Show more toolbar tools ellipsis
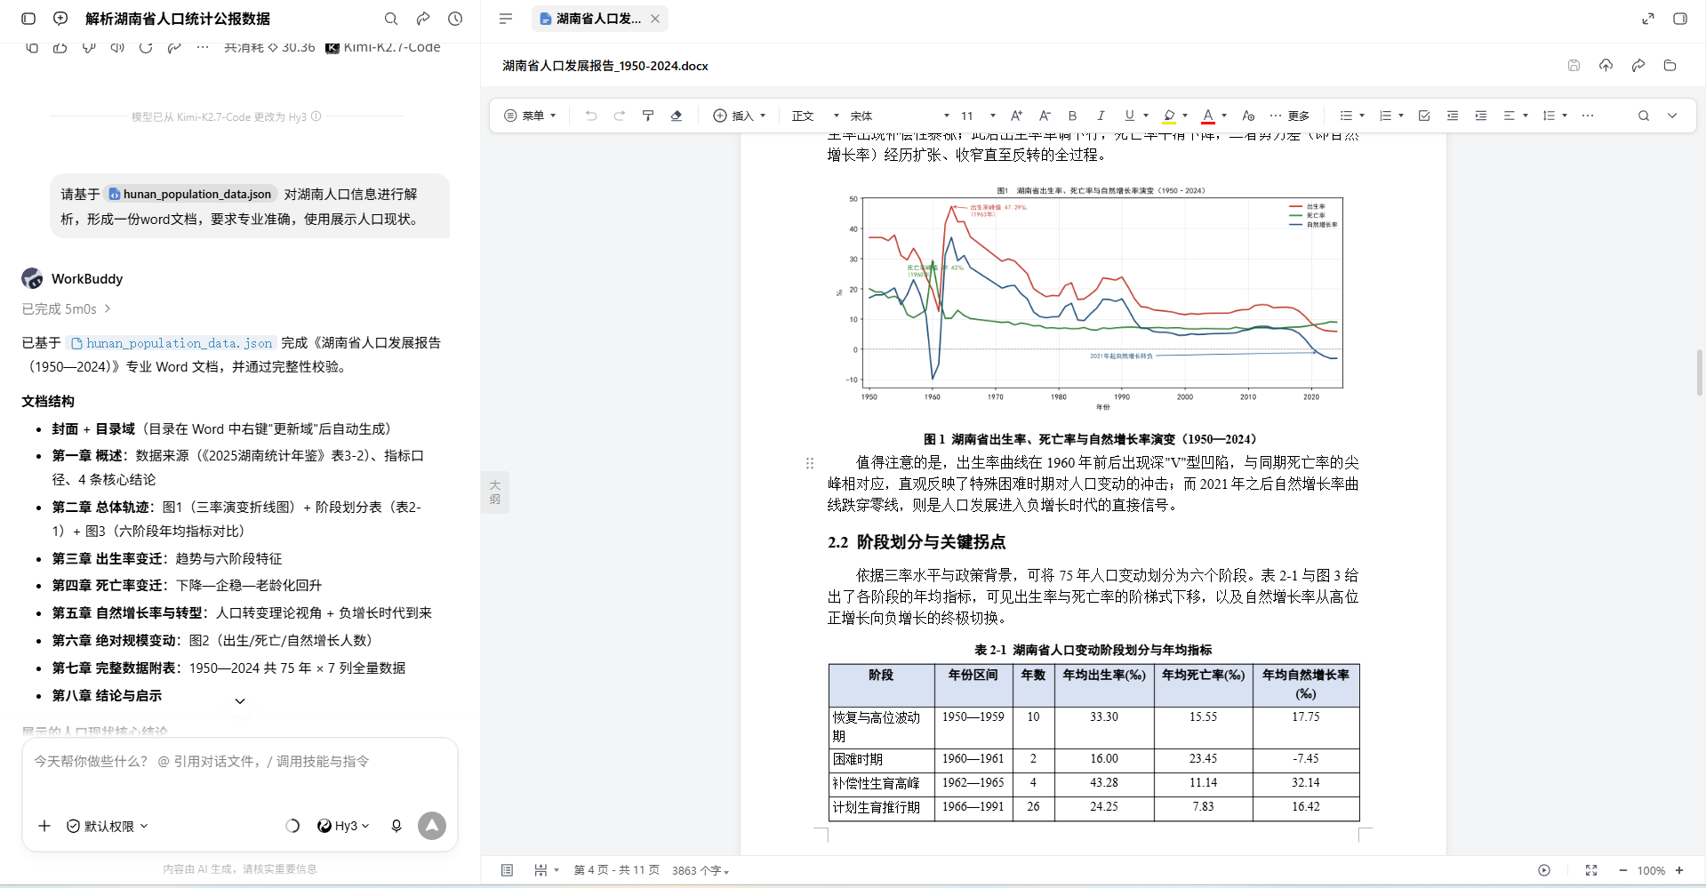The image size is (1706, 888). [x=1588, y=116]
